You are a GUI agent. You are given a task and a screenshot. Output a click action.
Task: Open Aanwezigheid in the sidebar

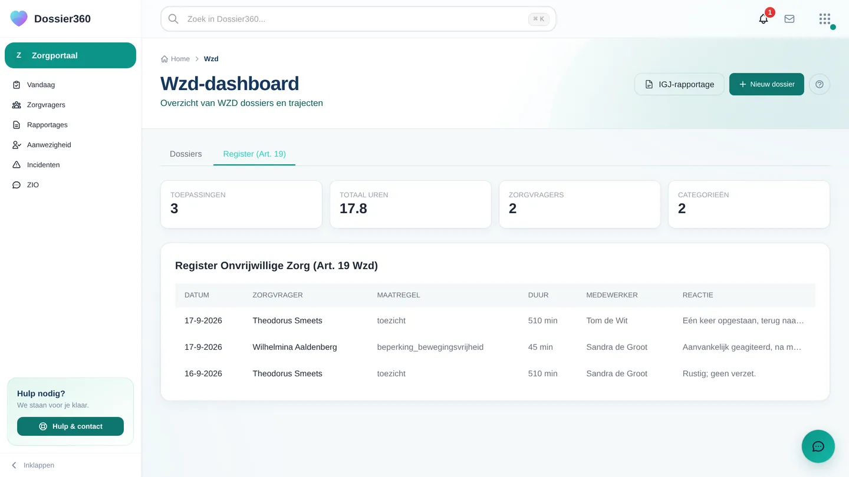tap(71, 145)
